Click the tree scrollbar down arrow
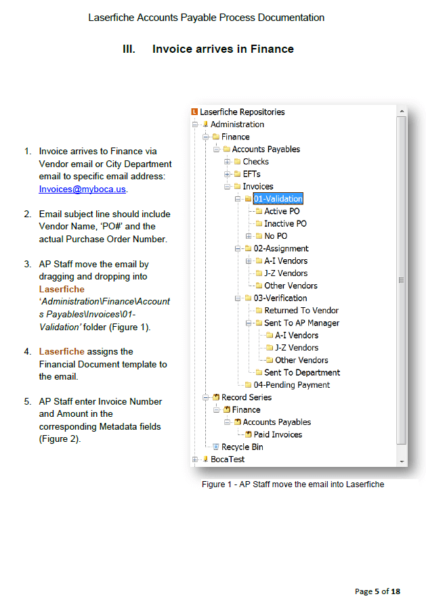This screenshot has height=609, width=426. [402, 461]
